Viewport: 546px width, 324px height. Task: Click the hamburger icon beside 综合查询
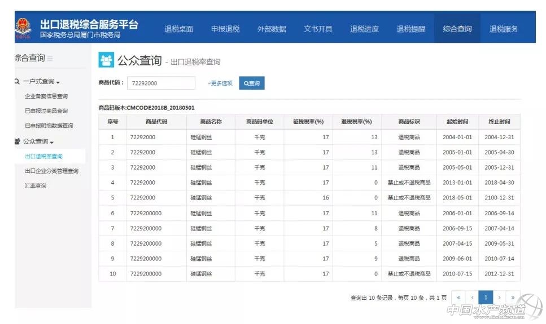[x=50, y=58]
